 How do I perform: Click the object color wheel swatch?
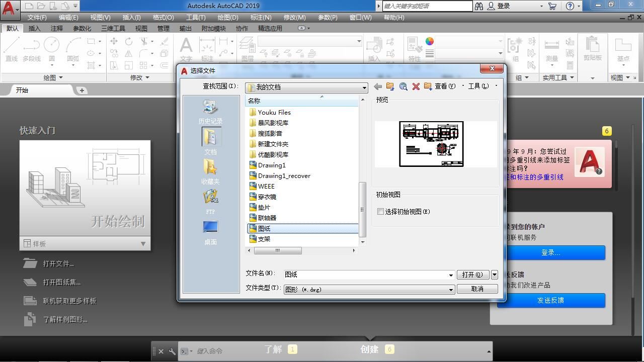coord(429,41)
